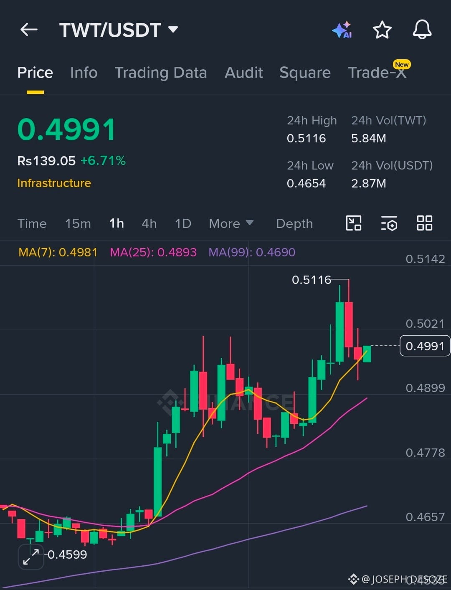451x590 pixels.
Task: Click the 0.4599 low marker on chart
Action: (x=67, y=555)
